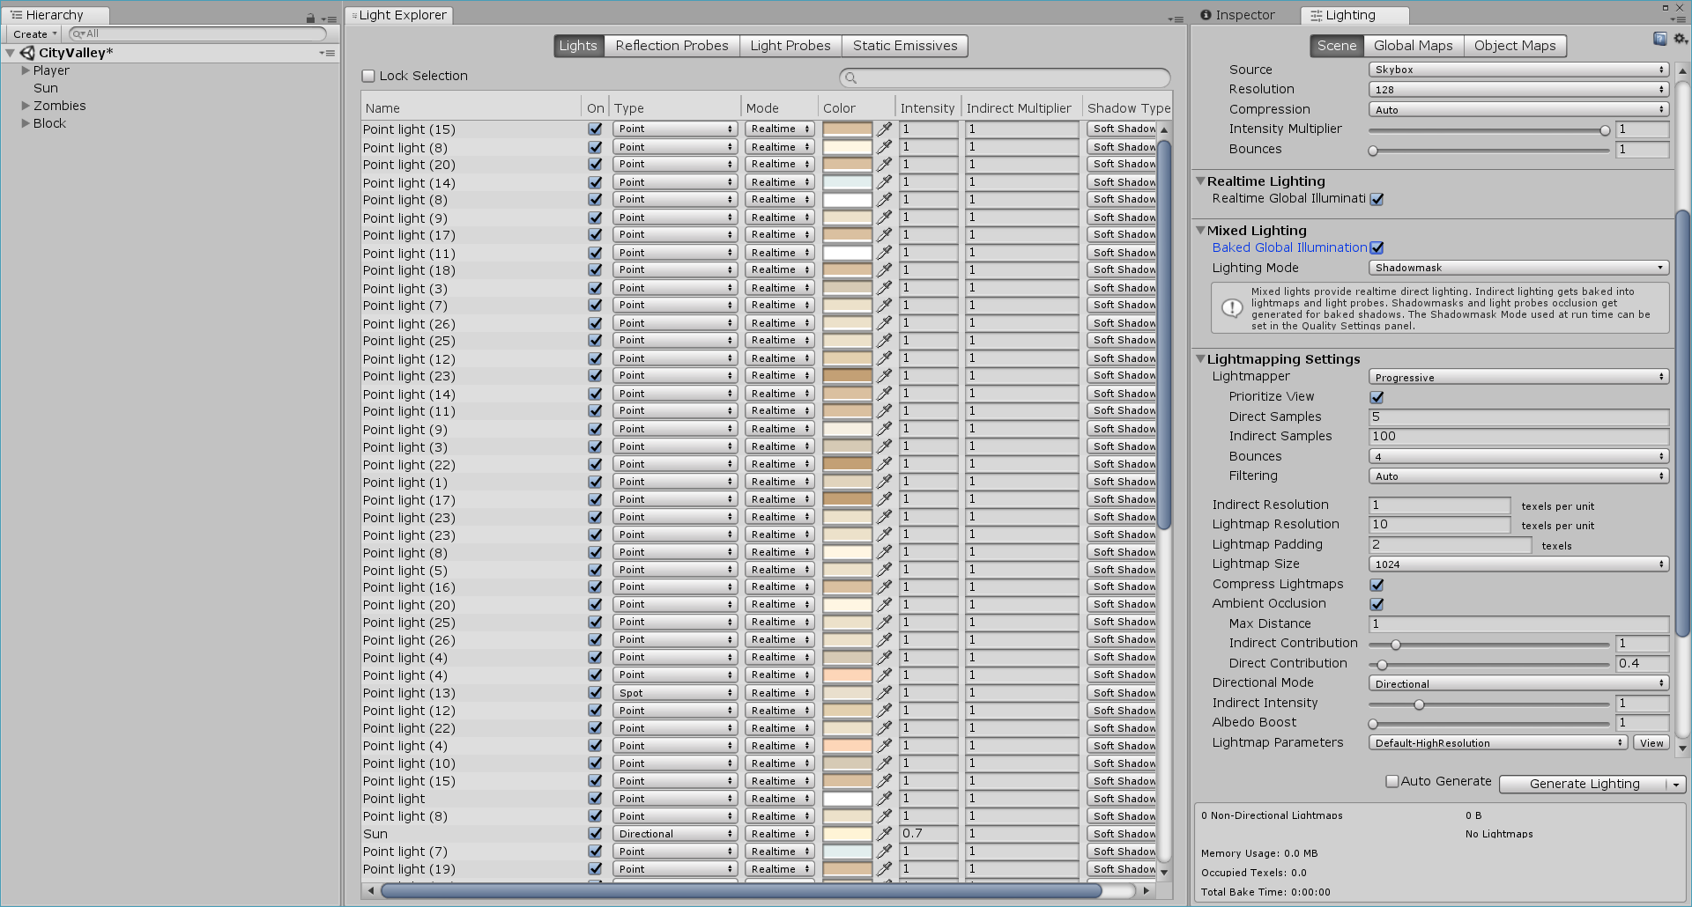Switch to the Reflection Probes tab
Screen dimensions: 1692x907
pyautogui.click(x=672, y=45)
